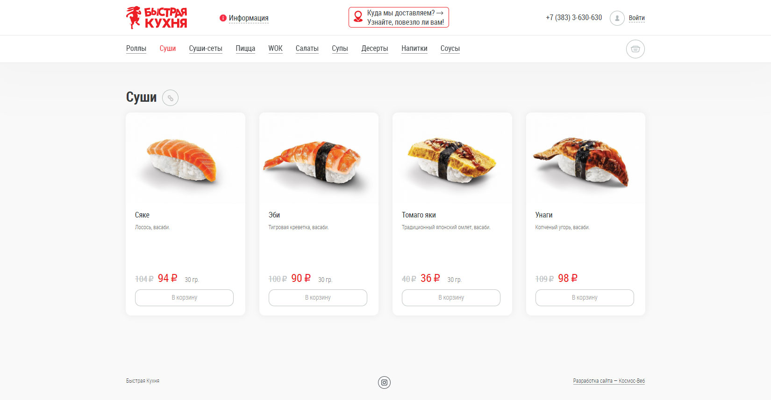Click the user profile avatar icon

617,18
